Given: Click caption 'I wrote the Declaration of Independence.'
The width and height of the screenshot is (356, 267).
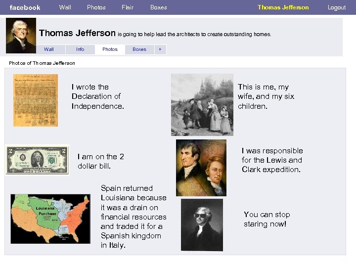Looking at the screenshot, I should (97, 96).
